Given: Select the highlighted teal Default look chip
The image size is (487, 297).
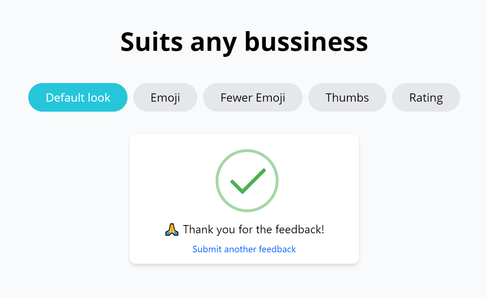Looking at the screenshot, I should point(78,97).
